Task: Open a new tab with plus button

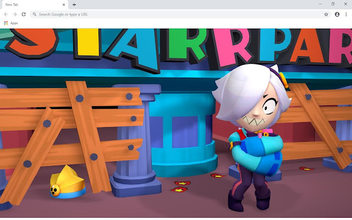Action: point(74,4)
